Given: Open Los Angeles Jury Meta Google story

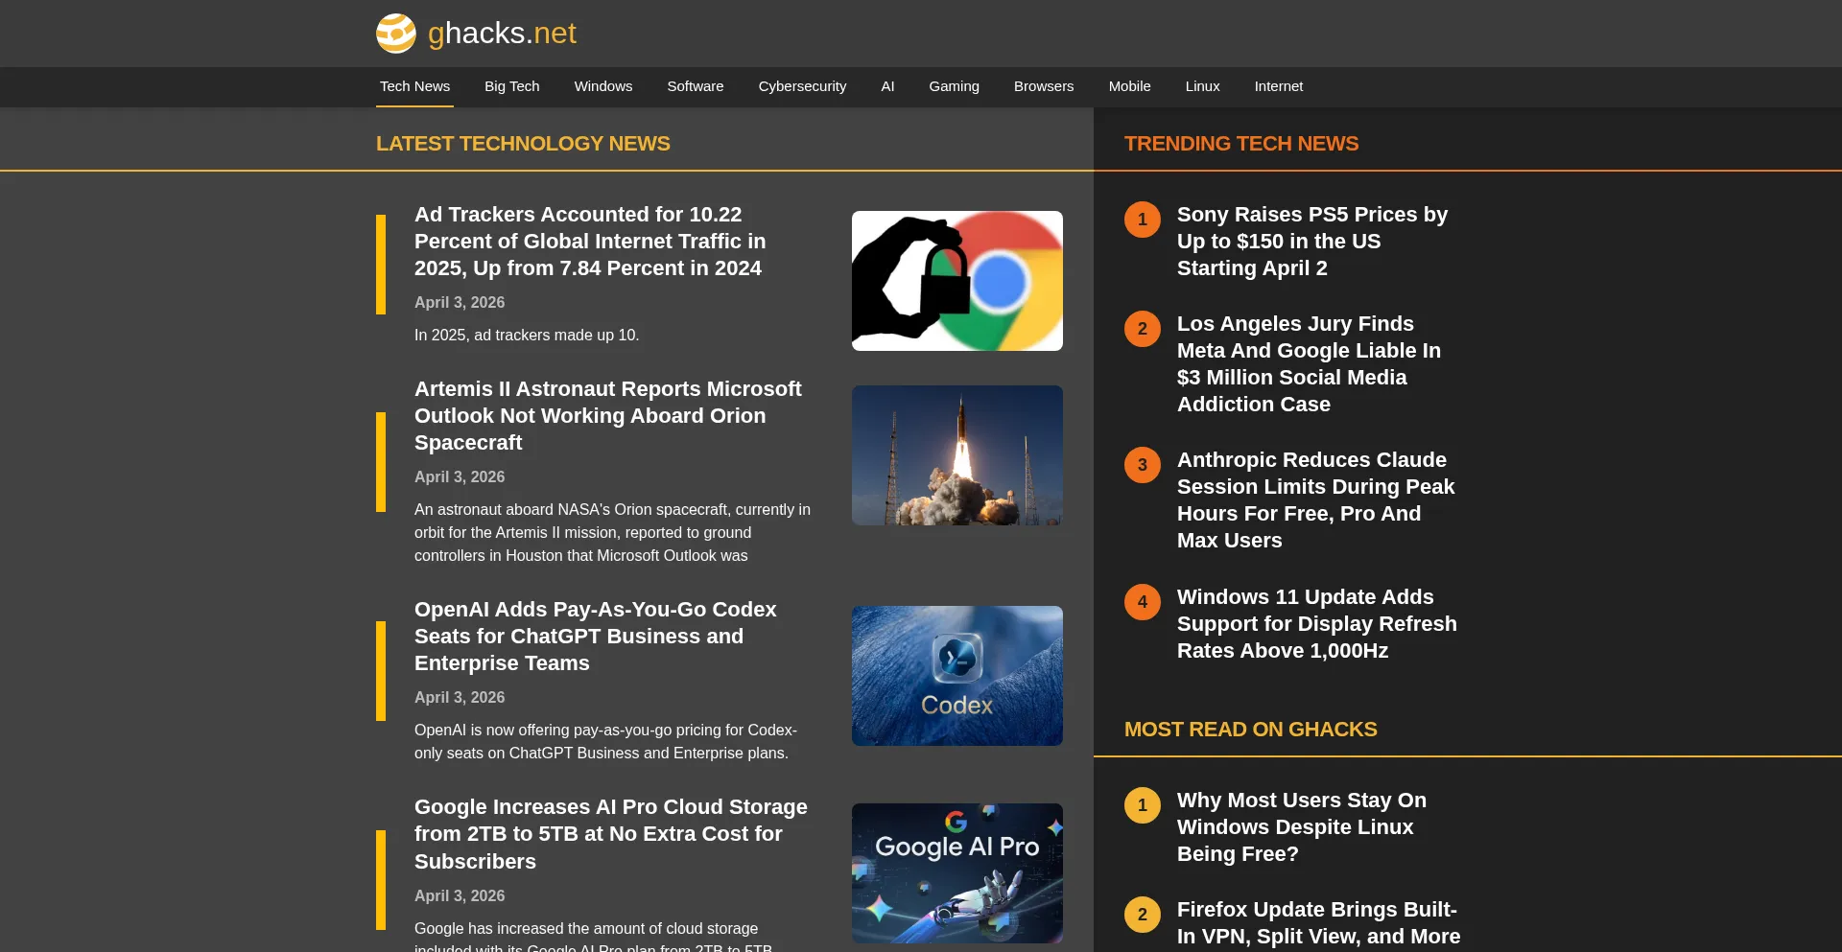Looking at the screenshot, I should coord(1309,364).
